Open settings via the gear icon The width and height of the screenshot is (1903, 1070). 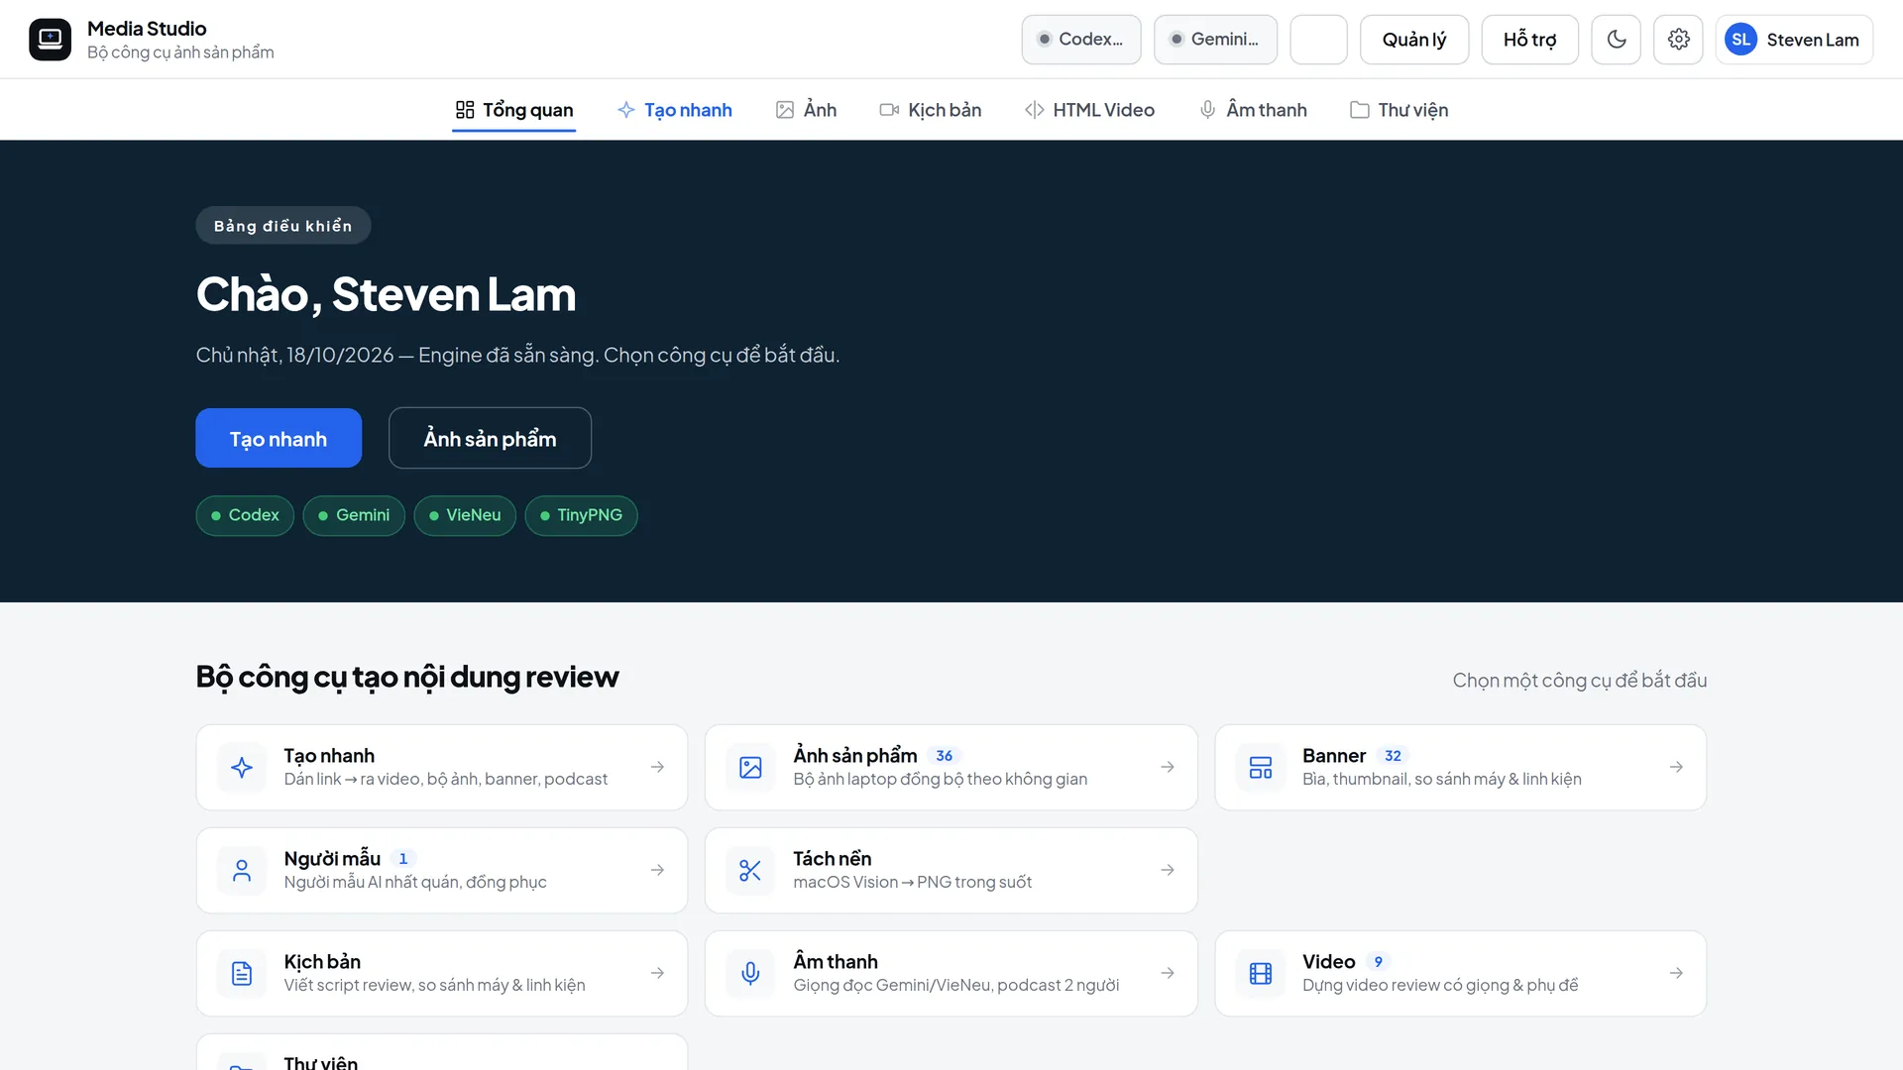point(1678,40)
